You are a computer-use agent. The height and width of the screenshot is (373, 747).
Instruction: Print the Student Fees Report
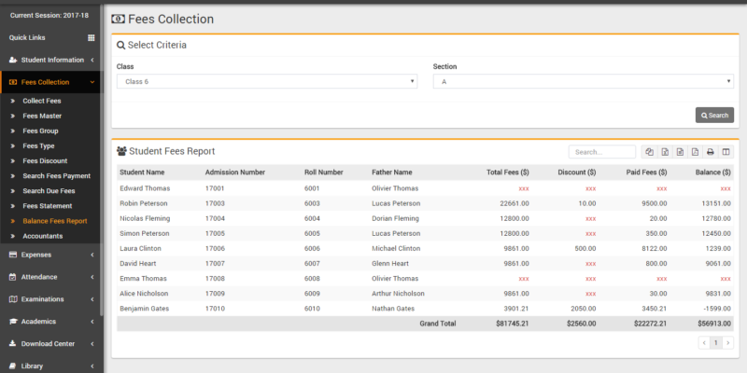tap(710, 152)
